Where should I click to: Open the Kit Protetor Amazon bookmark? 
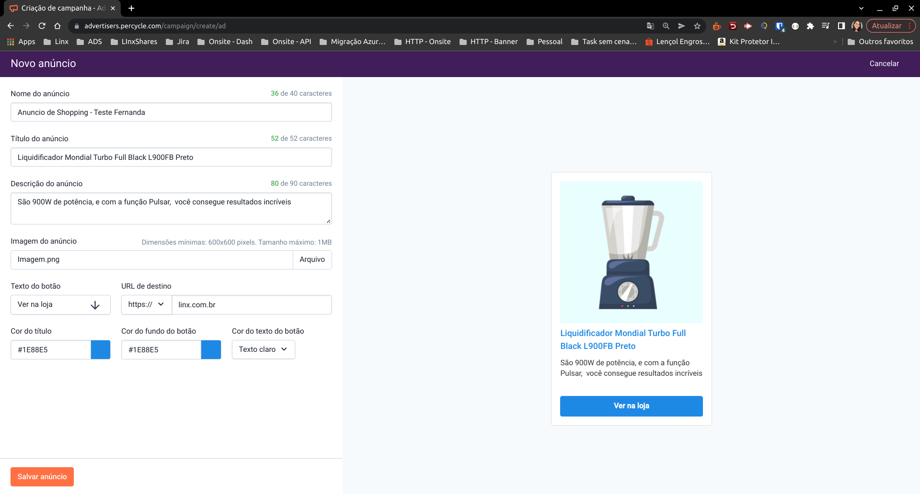pyautogui.click(x=749, y=42)
